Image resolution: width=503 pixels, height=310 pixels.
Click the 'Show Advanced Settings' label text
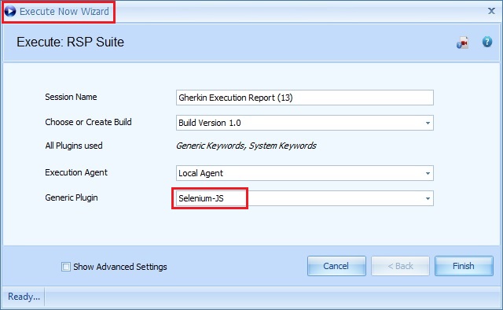coord(120,267)
